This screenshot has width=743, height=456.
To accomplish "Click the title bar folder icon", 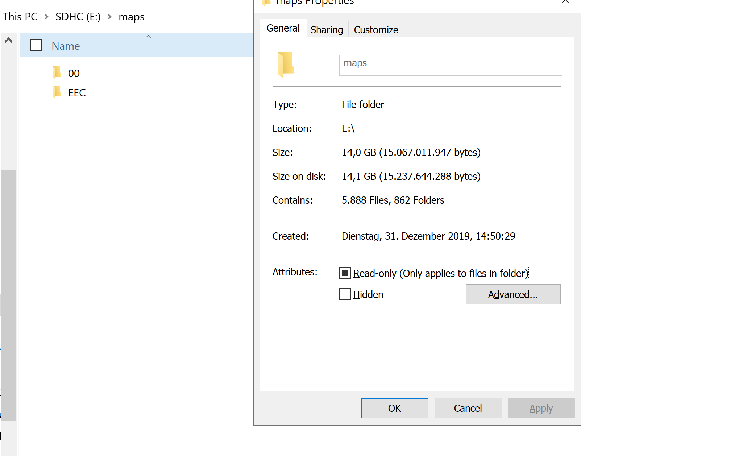I will click(x=266, y=3).
